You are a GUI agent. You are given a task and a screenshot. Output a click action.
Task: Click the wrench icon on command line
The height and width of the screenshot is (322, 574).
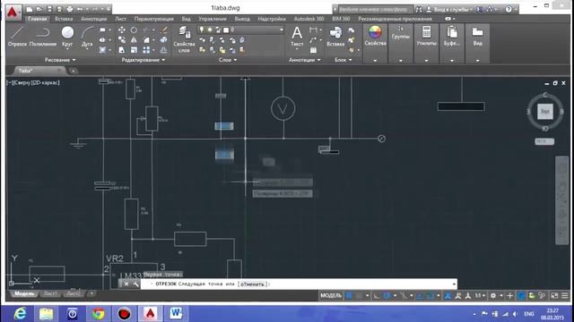[x=135, y=284]
